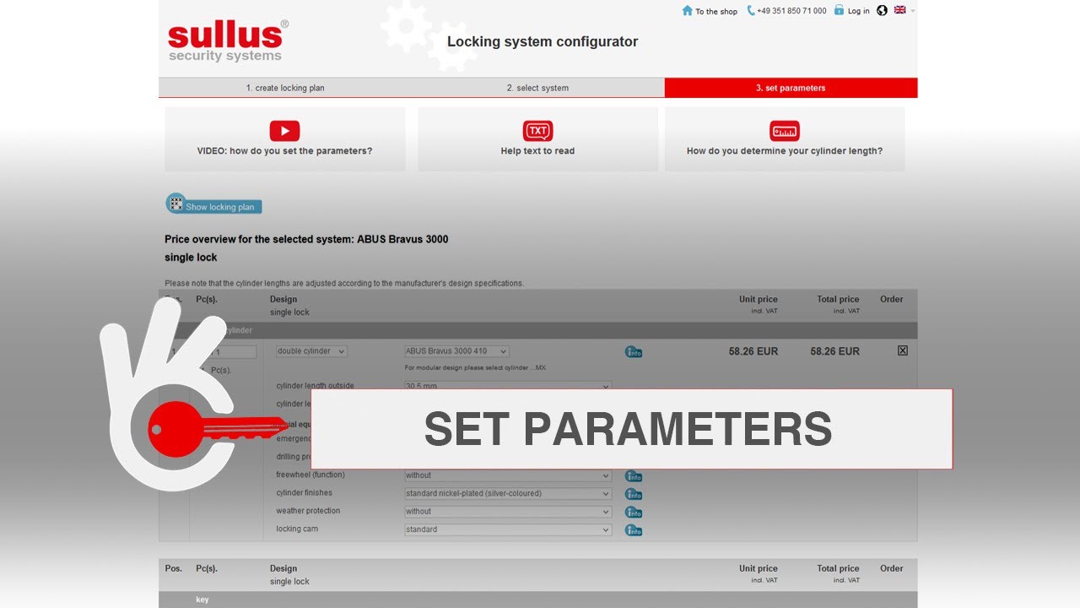This screenshot has height=608, width=1080.
Task: Open info icon for weather protection
Action: [x=634, y=513]
